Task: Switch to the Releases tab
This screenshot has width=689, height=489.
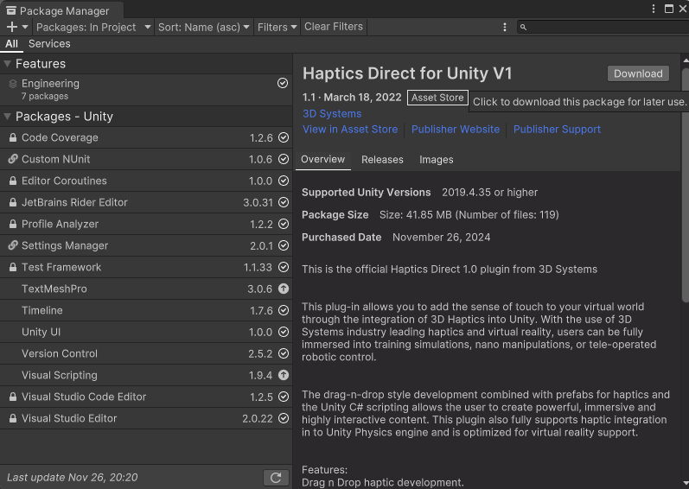Action: [x=382, y=160]
